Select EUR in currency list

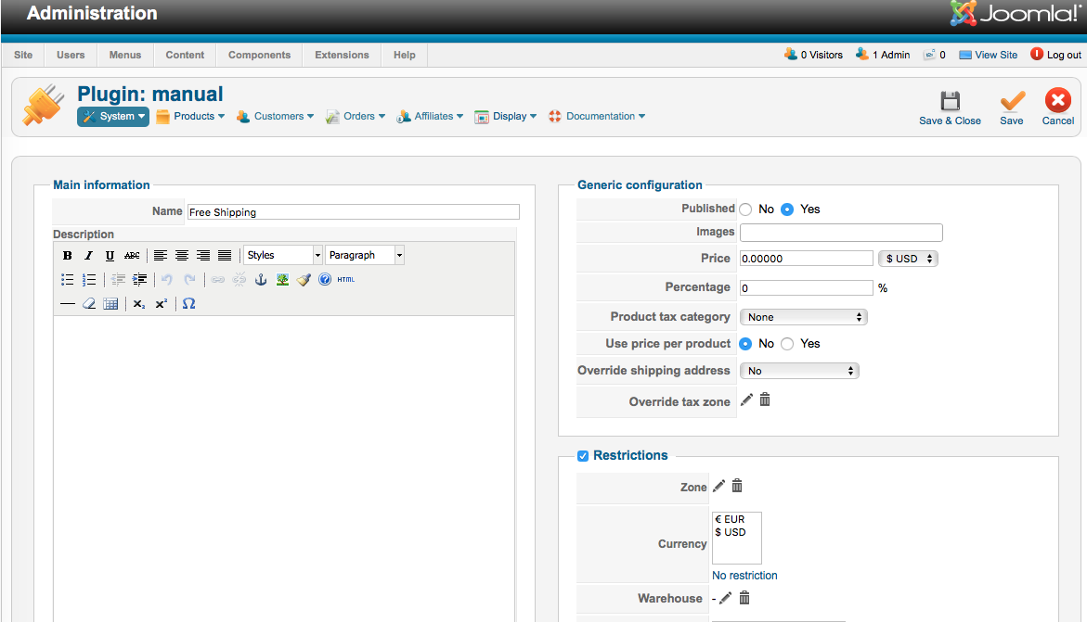730,519
